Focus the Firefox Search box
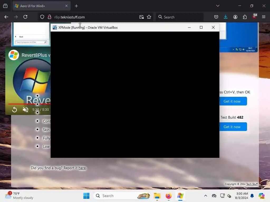This screenshot has height=202, width=270. 180,17
